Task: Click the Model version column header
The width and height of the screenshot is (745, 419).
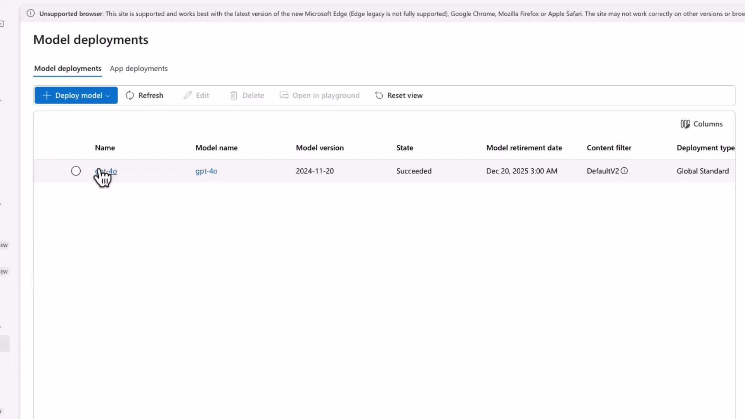Action: 319,147
